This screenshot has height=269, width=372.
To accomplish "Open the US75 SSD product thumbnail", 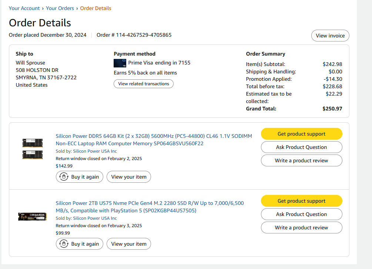I will (32, 216).
